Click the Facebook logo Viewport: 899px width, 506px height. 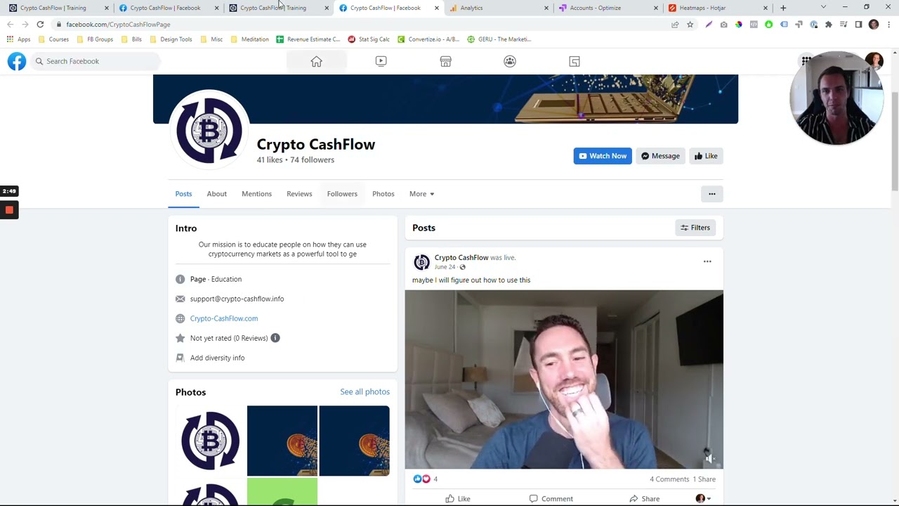click(17, 61)
